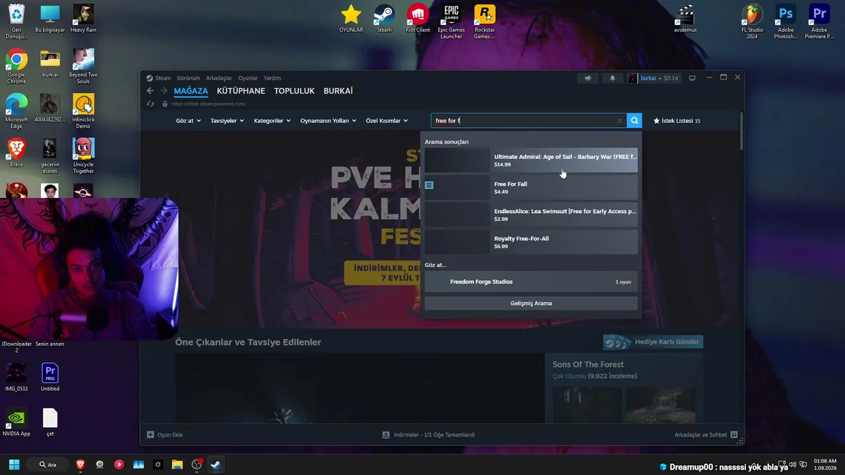Switch to the MAĞAZA tab
Image resolution: width=845 pixels, height=475 pixels.
(191, 91)
